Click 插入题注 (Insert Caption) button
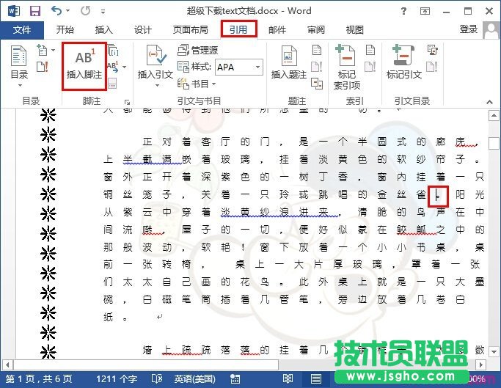Image resolution: width=501 pixels, height=388 pixels. tap(289, 63)
